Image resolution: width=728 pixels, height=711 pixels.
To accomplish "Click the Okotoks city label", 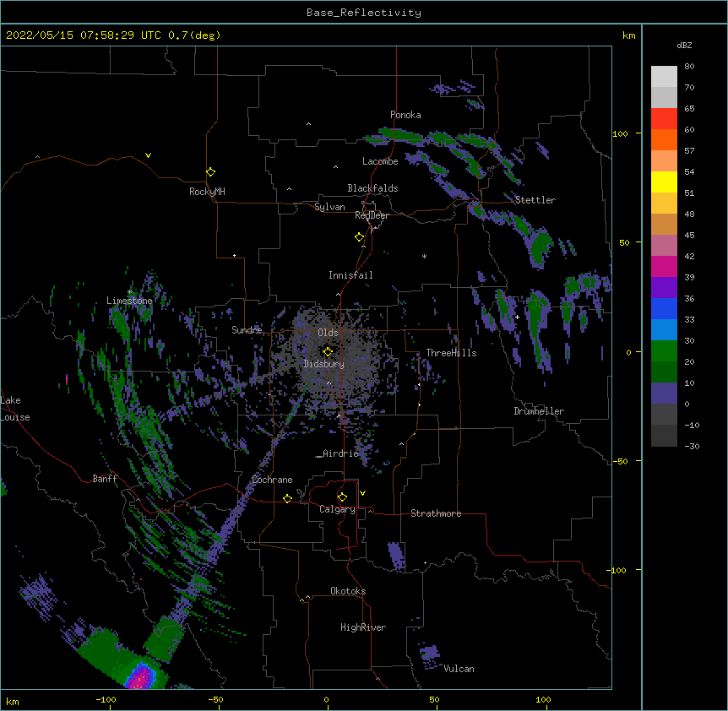I will [x=348, y=591].
